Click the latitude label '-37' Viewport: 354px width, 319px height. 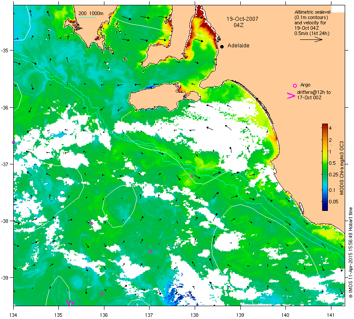click(4, 164)
